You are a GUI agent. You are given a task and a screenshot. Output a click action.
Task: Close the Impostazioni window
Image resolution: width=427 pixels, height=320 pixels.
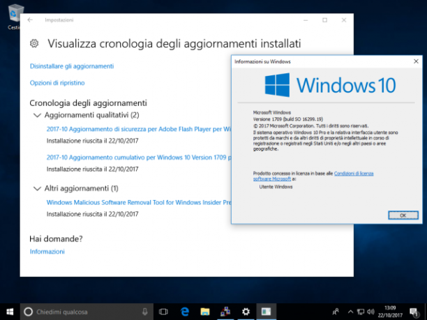click(344, 20)
